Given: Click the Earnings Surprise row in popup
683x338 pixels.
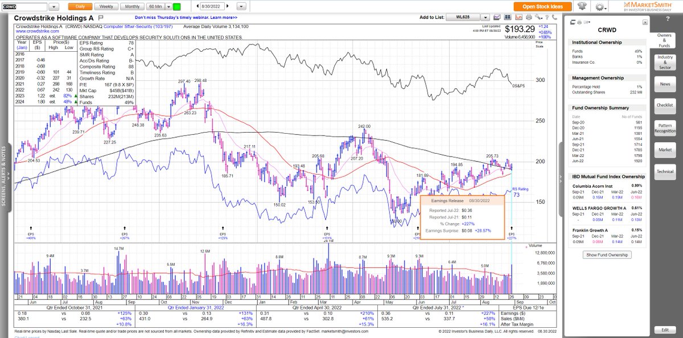Looking at the screenshot, I should pyautogui.click(x=458, y=231).
